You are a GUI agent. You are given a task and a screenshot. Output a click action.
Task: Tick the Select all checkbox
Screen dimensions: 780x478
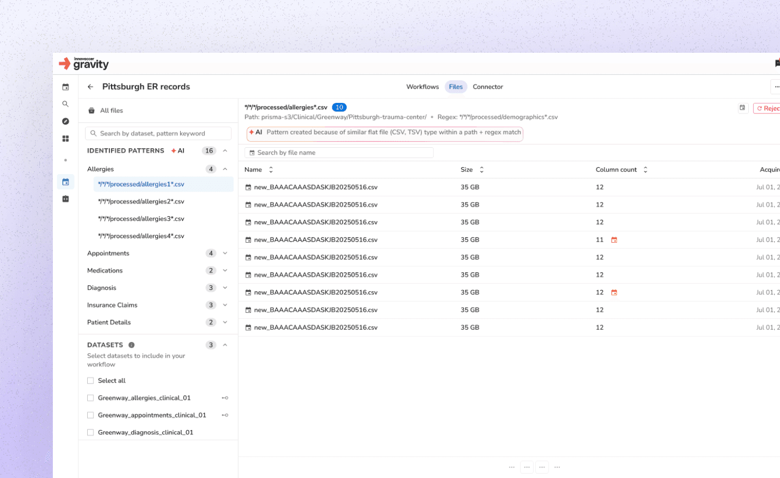coord(90,381)
